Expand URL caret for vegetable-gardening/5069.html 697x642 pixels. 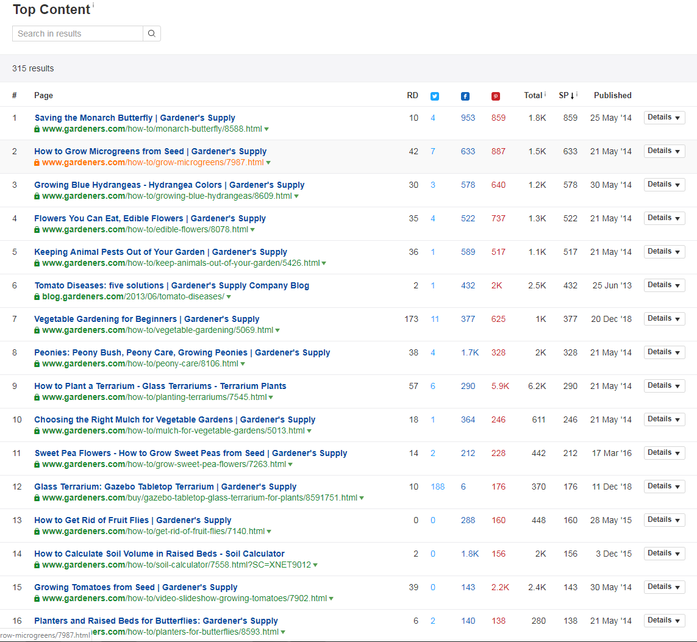tap(277, 330)
